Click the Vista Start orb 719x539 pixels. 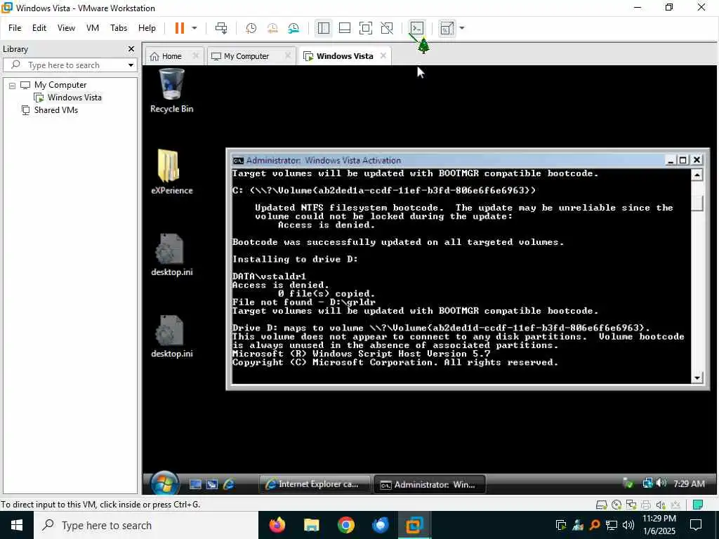(164, 483)
